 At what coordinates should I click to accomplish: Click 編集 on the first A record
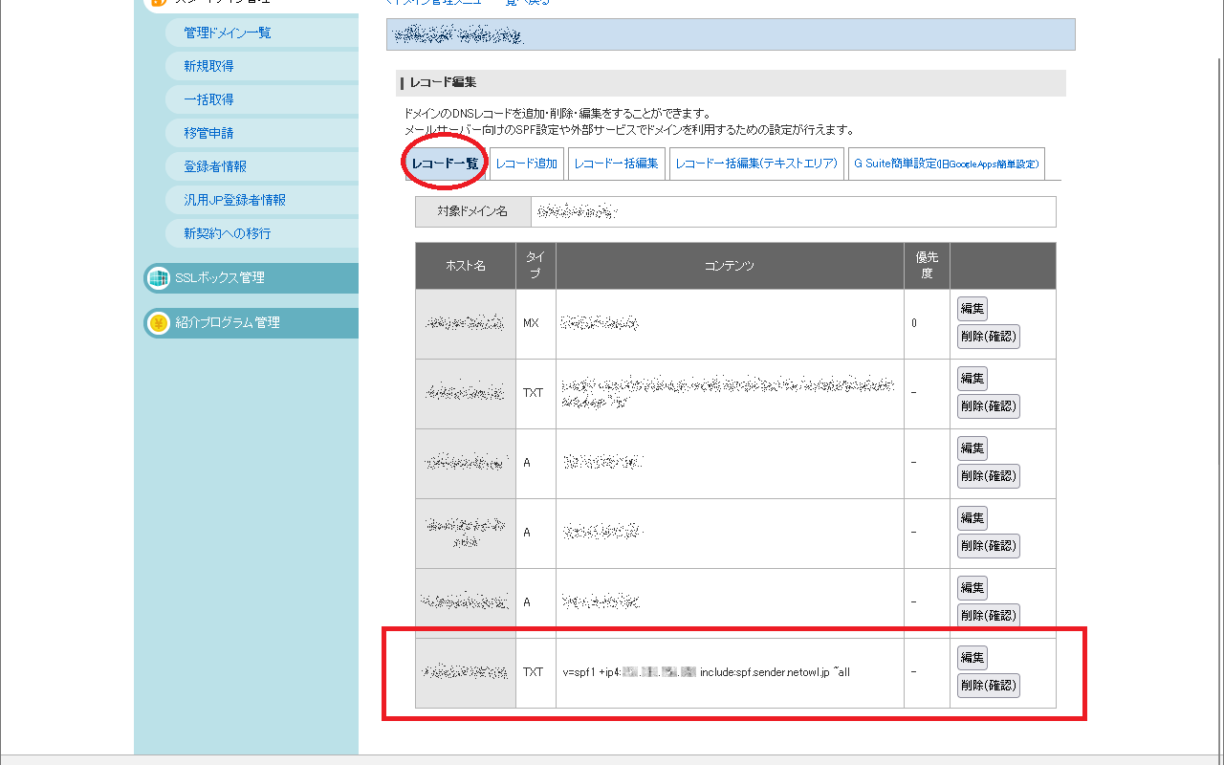pyautogui.click(x=972, y=448)
